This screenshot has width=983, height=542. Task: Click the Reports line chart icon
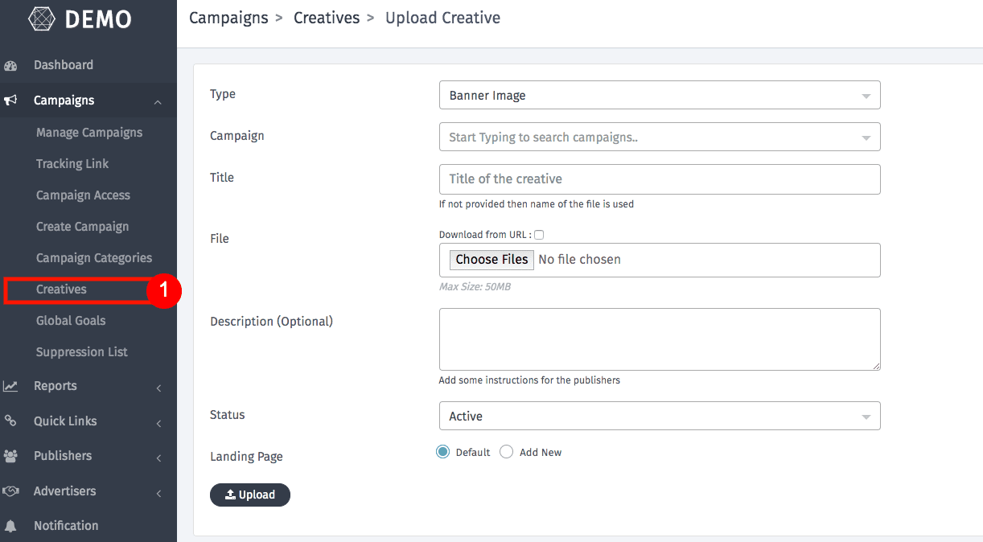10,386
